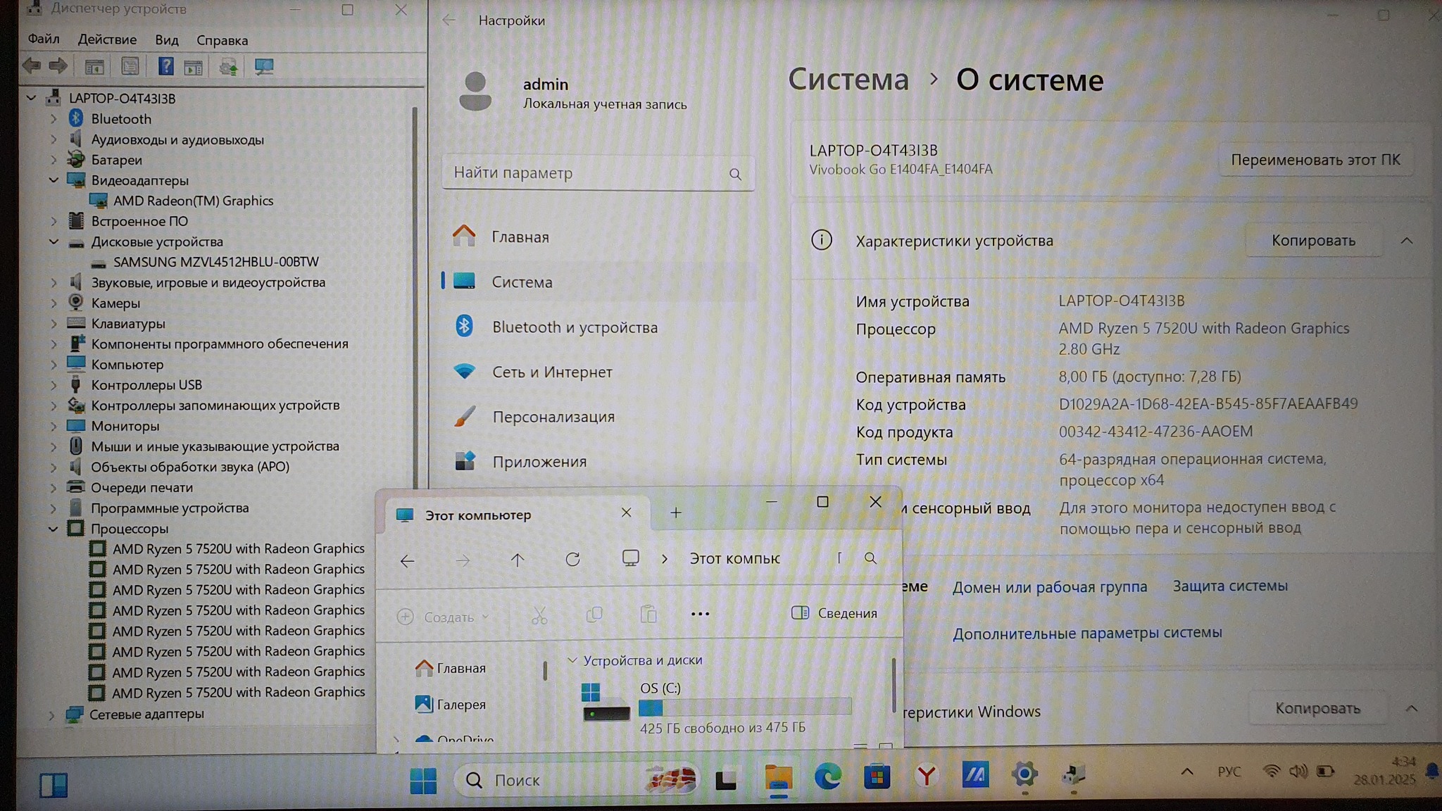
Task: Collapse Характеристики устройства section chevron
Action: point(1406,241)
